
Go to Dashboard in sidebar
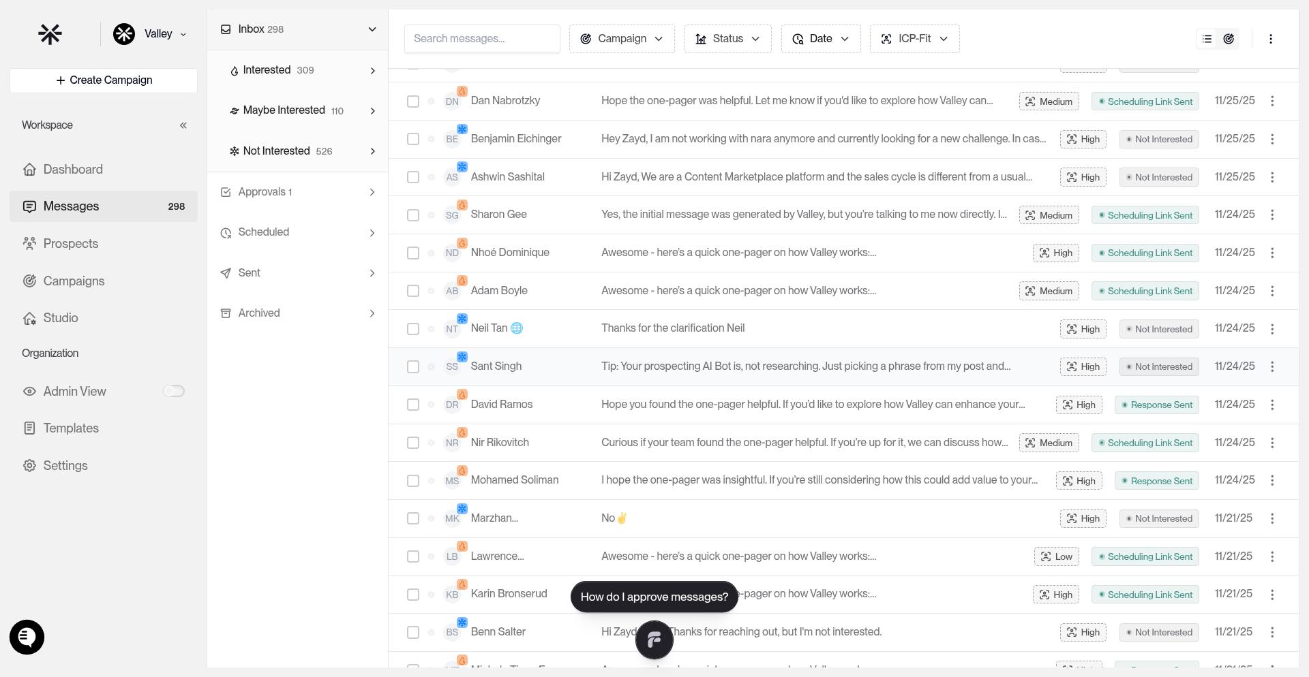104,170
